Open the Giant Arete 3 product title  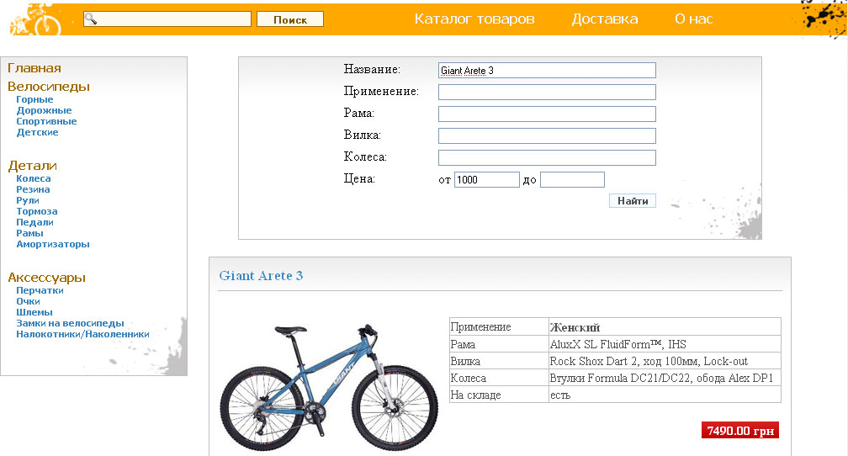(x=261, y=276)
